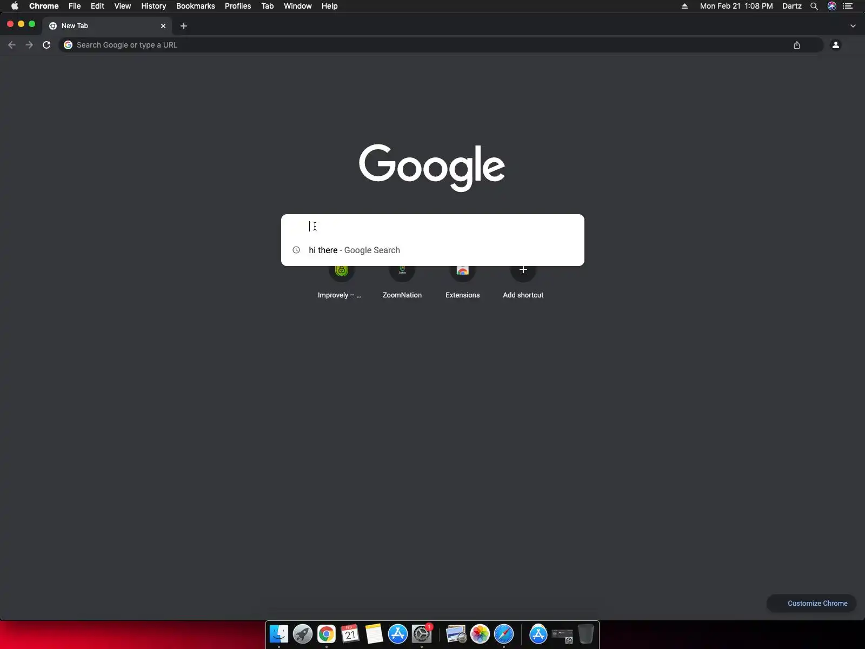The height and width of the screenshot is (649, 865).
Task: Open the App Store icon beside Notes
Action: (x=398, y=634)
